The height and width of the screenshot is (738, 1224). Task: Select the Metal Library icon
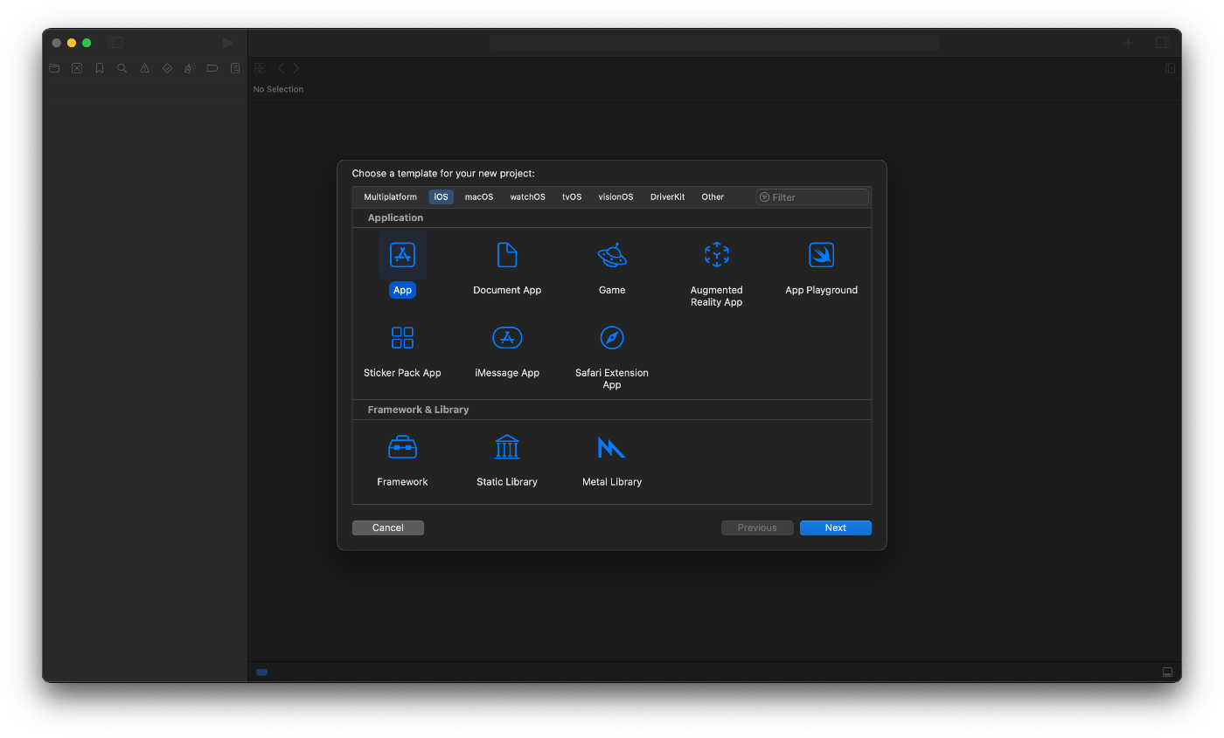pos(612,447)
